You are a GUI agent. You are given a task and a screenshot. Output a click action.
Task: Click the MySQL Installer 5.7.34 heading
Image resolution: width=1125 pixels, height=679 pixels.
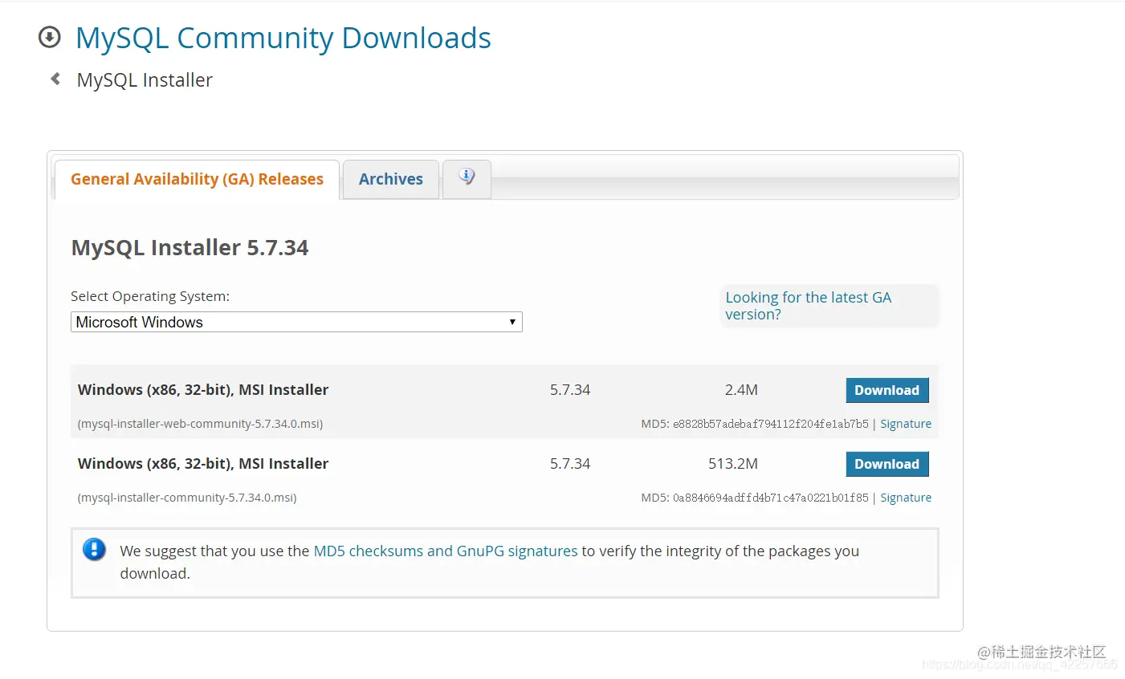point(190,247)
